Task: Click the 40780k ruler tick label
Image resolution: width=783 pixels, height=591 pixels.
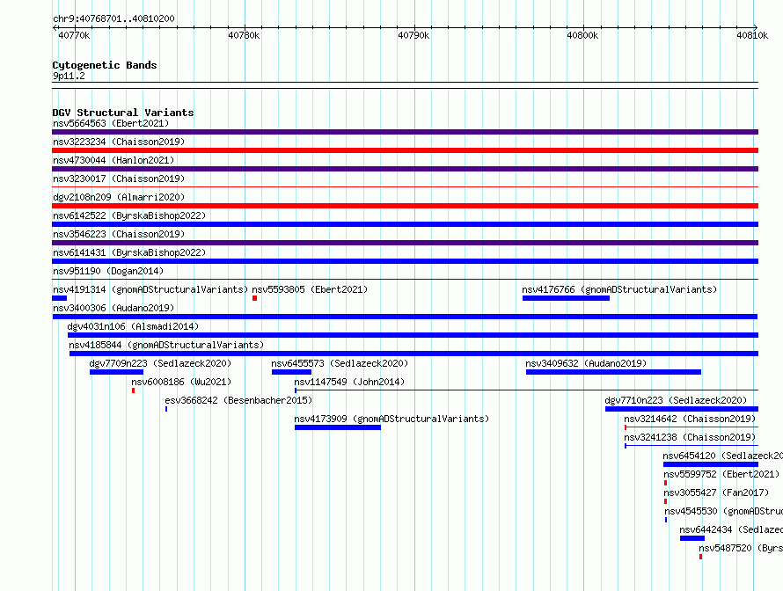Action: tap(244, 35)
